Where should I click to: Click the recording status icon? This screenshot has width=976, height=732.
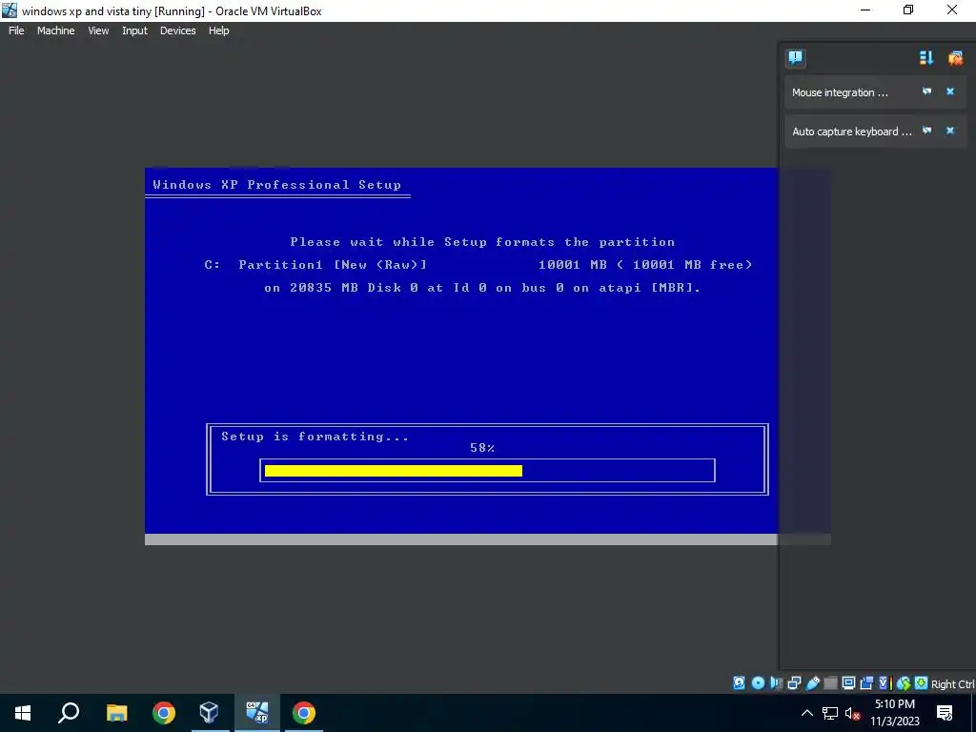[865, 682]
